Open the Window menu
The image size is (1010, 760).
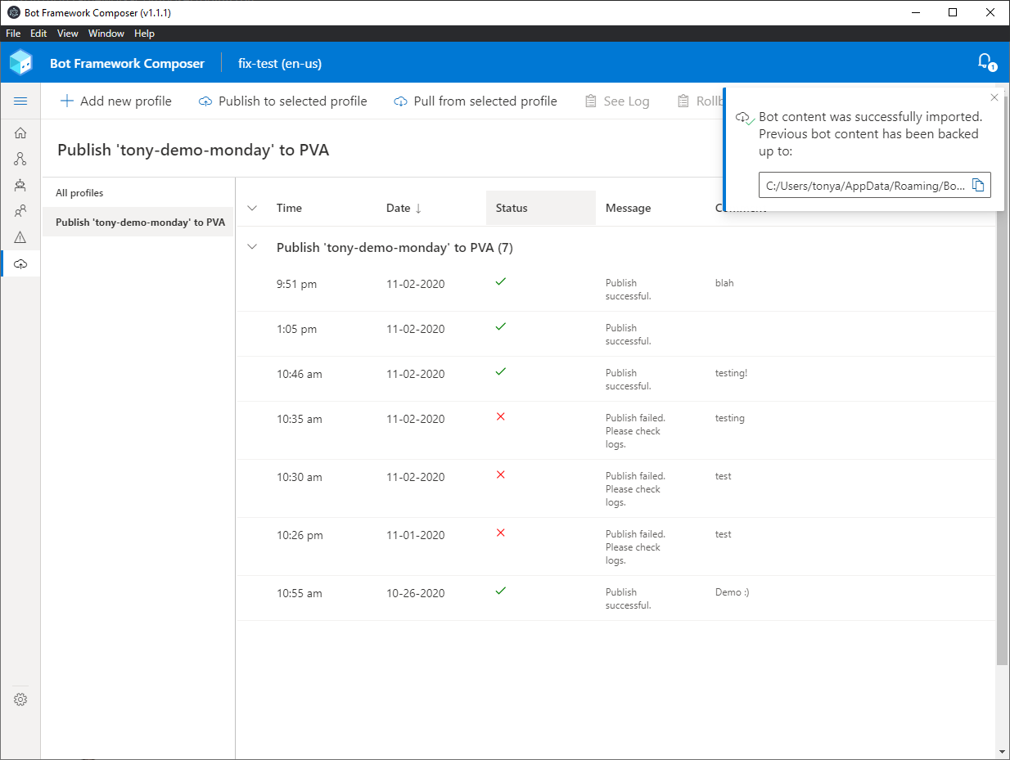pos(106,34)
